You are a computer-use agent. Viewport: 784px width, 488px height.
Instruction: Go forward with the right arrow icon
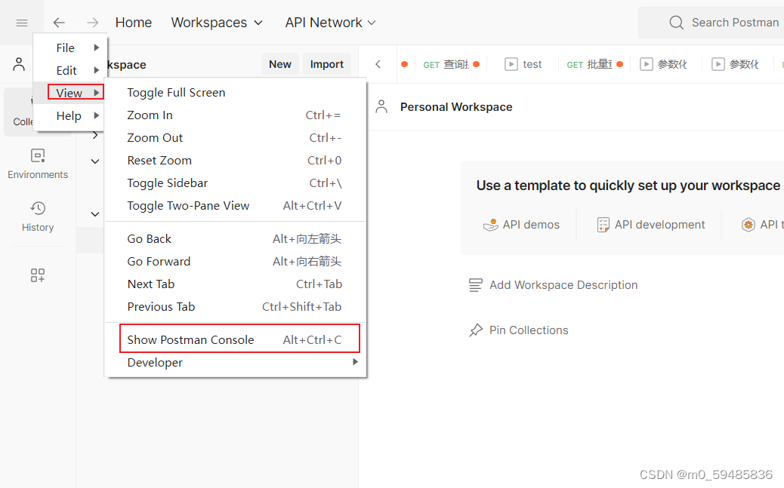tap(92, 23)
